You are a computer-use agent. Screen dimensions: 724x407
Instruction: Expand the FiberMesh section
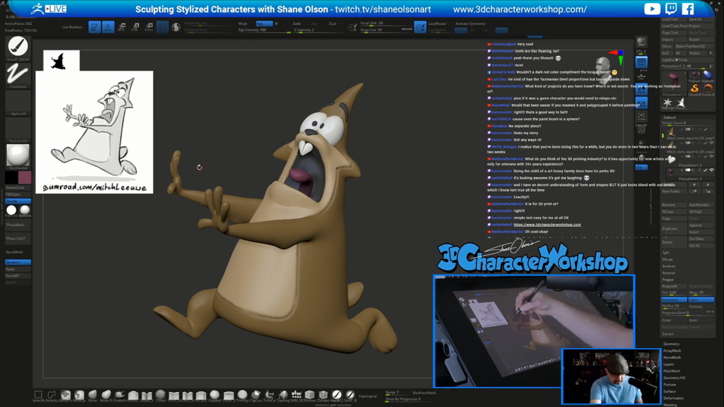pos(672,371)
